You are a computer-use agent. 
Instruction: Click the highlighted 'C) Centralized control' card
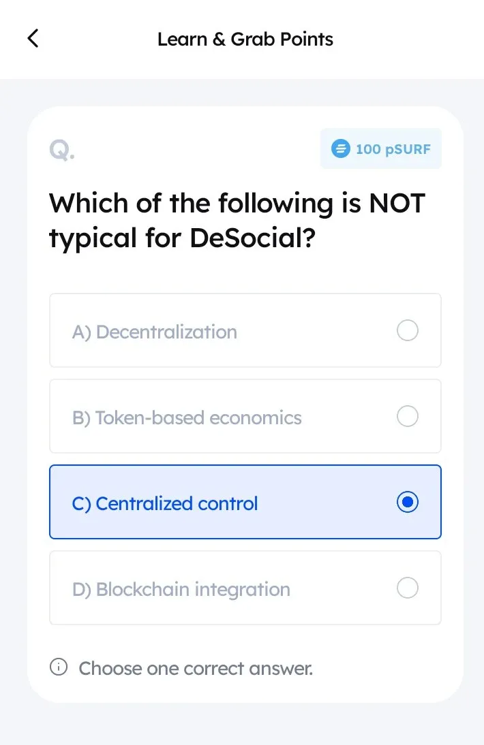pos(245,502)
